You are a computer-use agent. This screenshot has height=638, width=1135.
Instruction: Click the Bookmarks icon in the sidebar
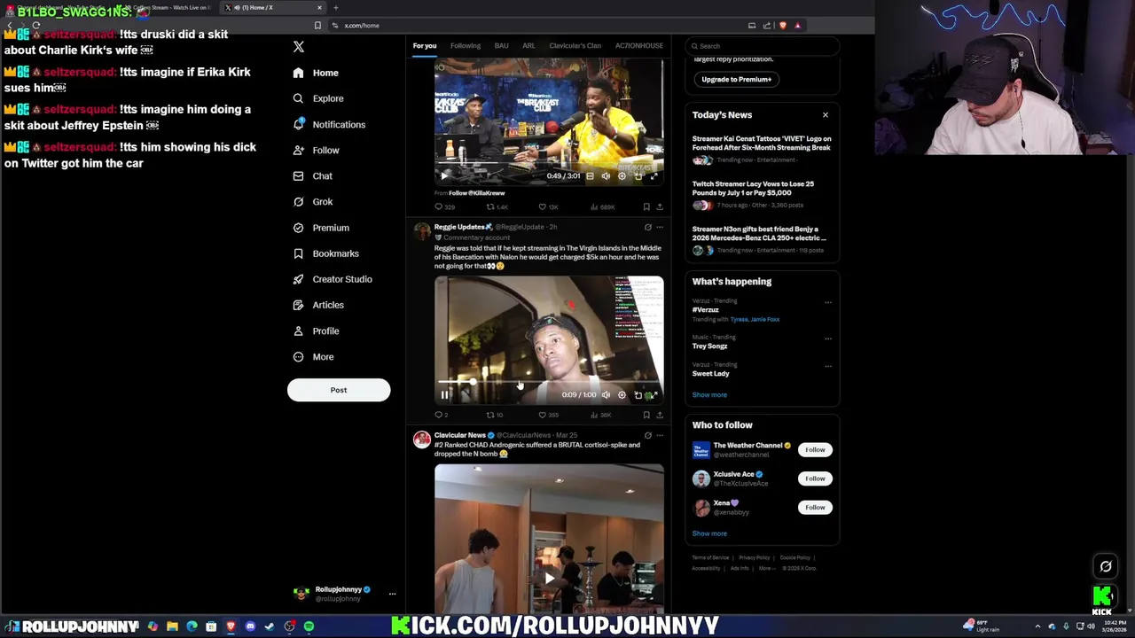point(298,253)
